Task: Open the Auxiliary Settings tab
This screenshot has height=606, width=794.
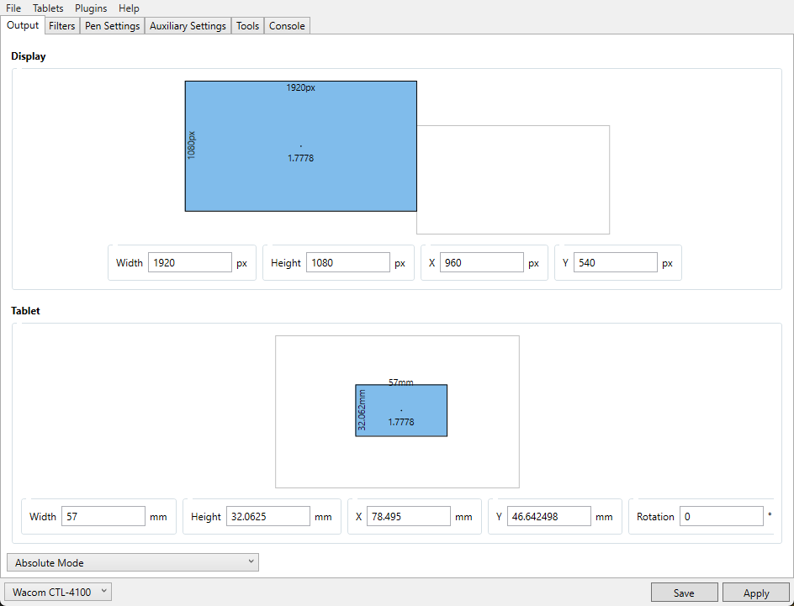Action: 188,26
